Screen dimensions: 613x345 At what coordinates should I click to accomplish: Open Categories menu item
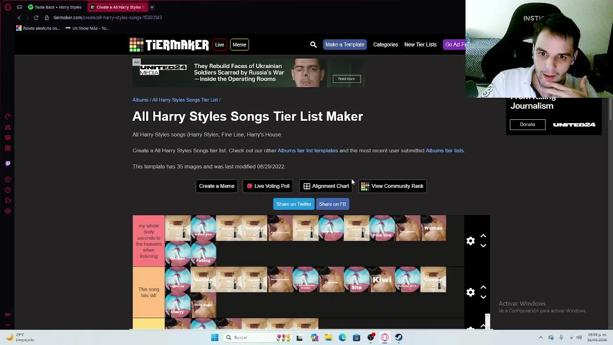tap(386, 45)
